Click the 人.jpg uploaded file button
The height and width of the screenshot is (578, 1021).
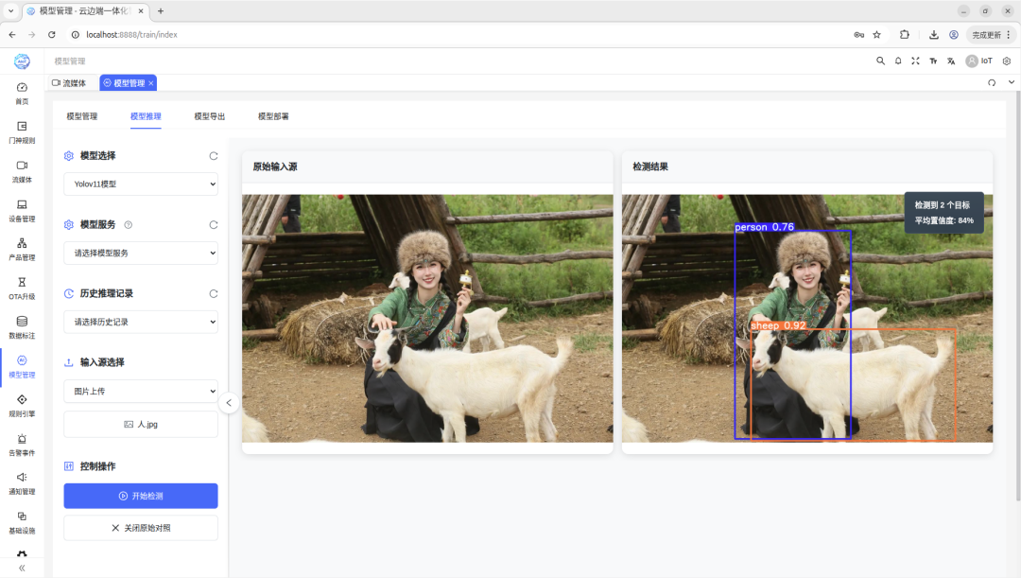tap(141, 425)
